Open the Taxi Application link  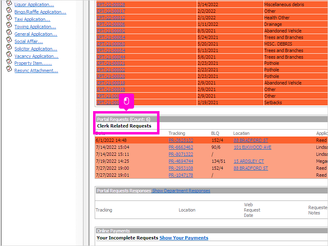pos(32,19)
